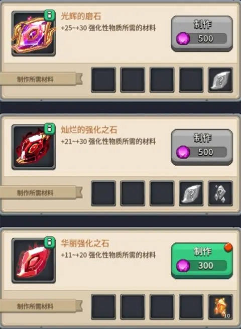Tap orange crystal material with count 10
The image size is (241, 329).
pos(220,307)
